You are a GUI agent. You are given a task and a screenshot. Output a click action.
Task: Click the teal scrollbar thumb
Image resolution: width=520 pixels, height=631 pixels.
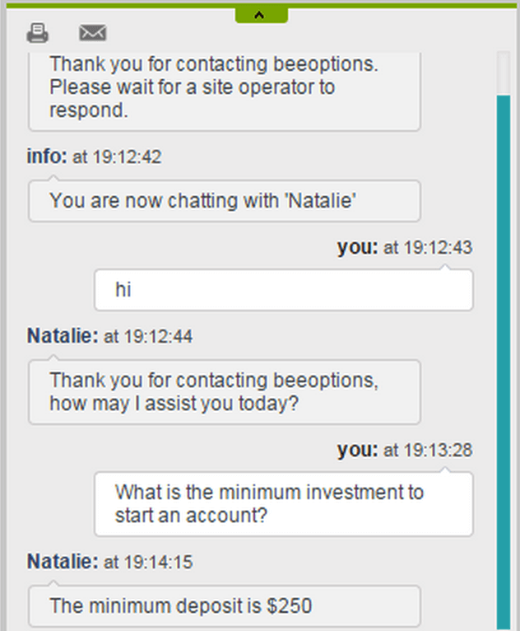[x=503, y=362]
